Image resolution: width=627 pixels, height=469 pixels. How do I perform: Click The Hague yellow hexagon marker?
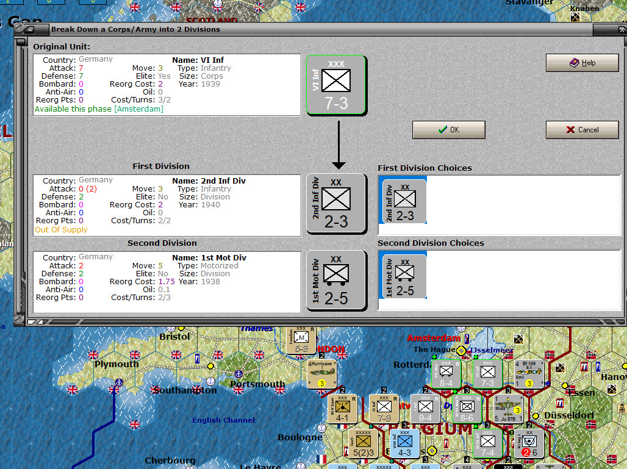[x=461, y=351]
